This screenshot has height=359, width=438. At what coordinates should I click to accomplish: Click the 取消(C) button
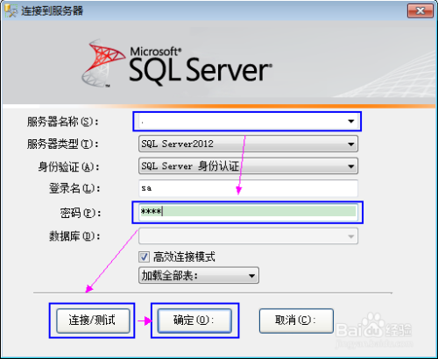pos(296,320)
